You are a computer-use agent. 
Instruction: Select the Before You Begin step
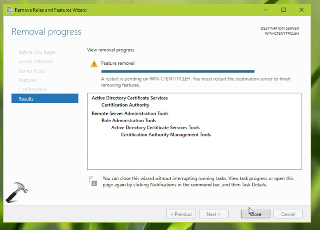coord(37,52)
